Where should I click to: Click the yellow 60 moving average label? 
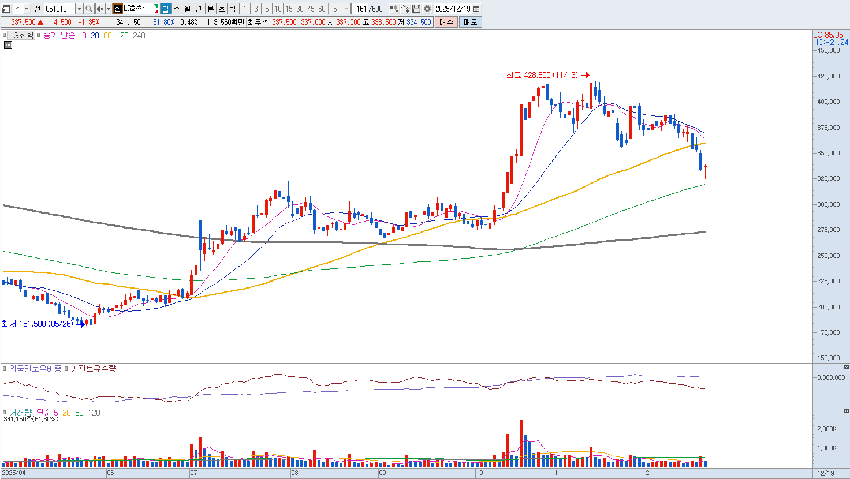107,35
